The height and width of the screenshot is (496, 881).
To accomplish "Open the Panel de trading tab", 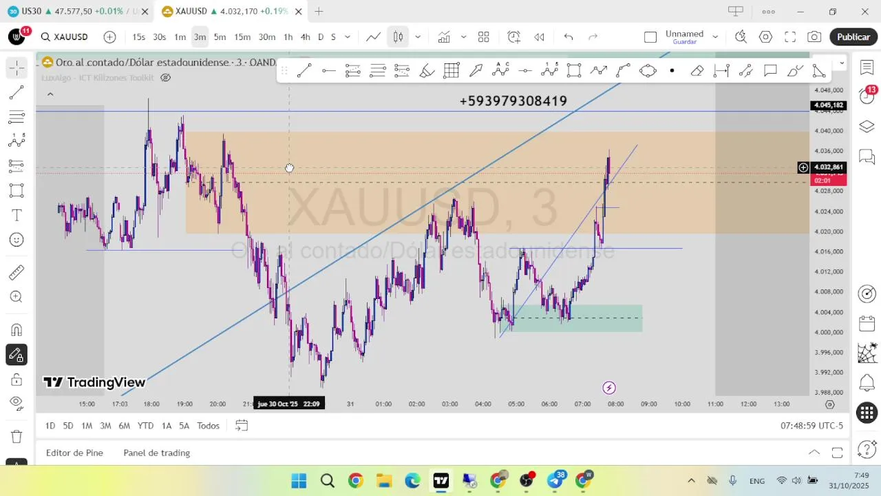I will (157, 453).
